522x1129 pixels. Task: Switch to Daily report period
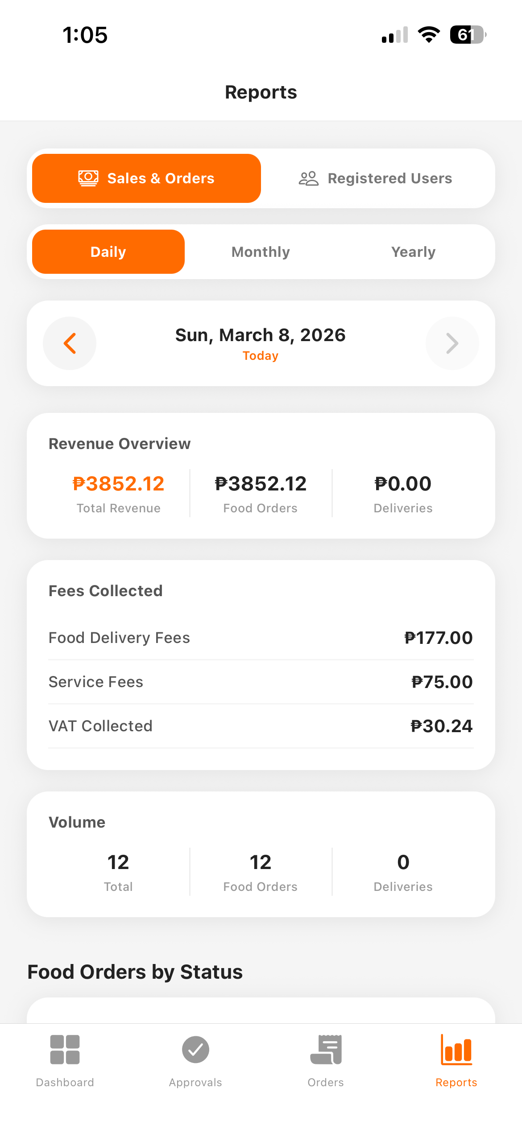108,252
